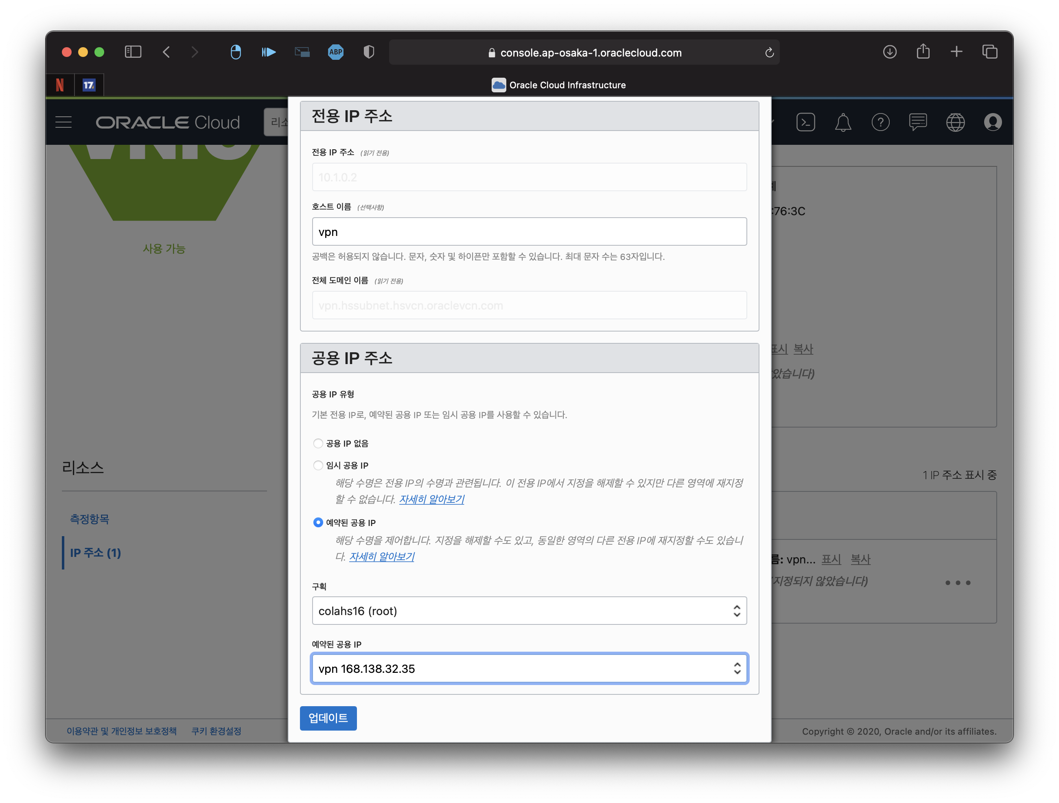Open the Oracle Cloud hamburger navigation menu

63,122
